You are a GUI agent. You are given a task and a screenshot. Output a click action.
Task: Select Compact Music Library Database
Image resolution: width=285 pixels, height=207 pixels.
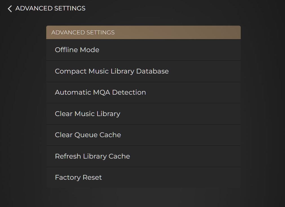coord(143,71)
